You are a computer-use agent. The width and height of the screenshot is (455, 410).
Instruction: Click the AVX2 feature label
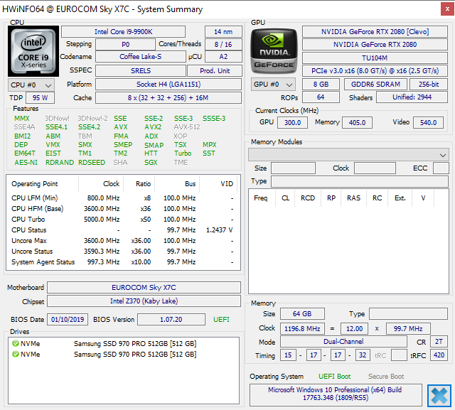click(153, 127)
